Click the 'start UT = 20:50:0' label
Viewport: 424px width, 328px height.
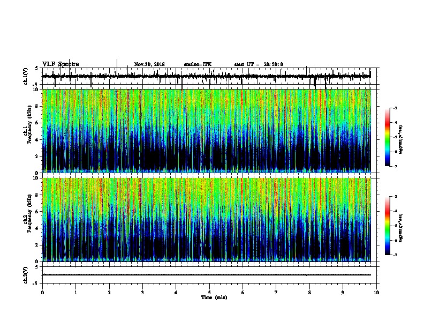[x=259, y=64]
